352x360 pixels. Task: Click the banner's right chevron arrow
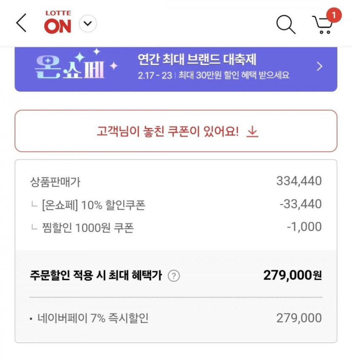(x=320, y=66)
